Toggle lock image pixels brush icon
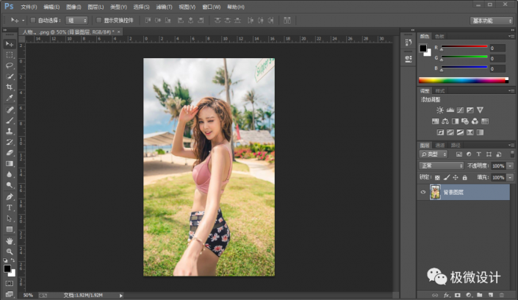The height and width of the screenshot is (300, 518). point(446,178)
